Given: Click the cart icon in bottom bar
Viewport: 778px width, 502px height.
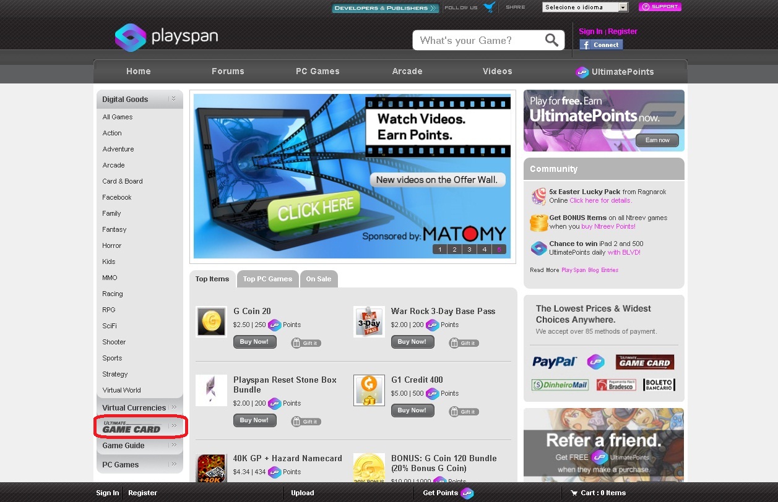Looking at the screenshot, I should coord(574,493).
